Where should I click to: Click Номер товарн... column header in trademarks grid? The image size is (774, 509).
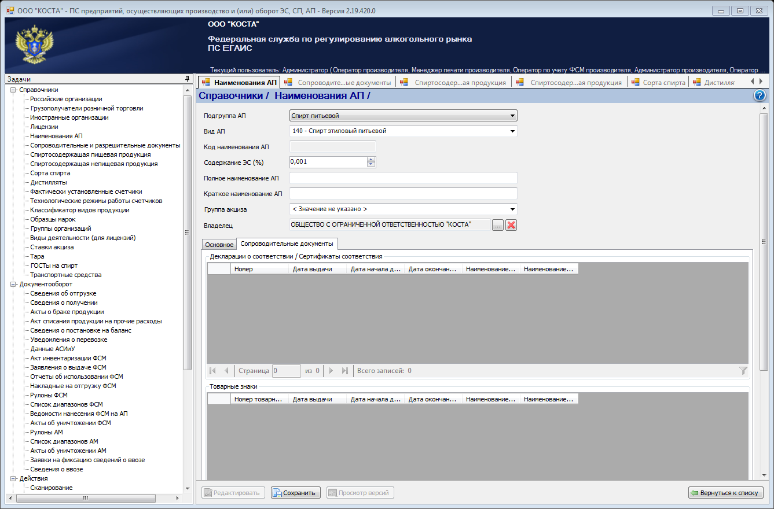(259, 399)
